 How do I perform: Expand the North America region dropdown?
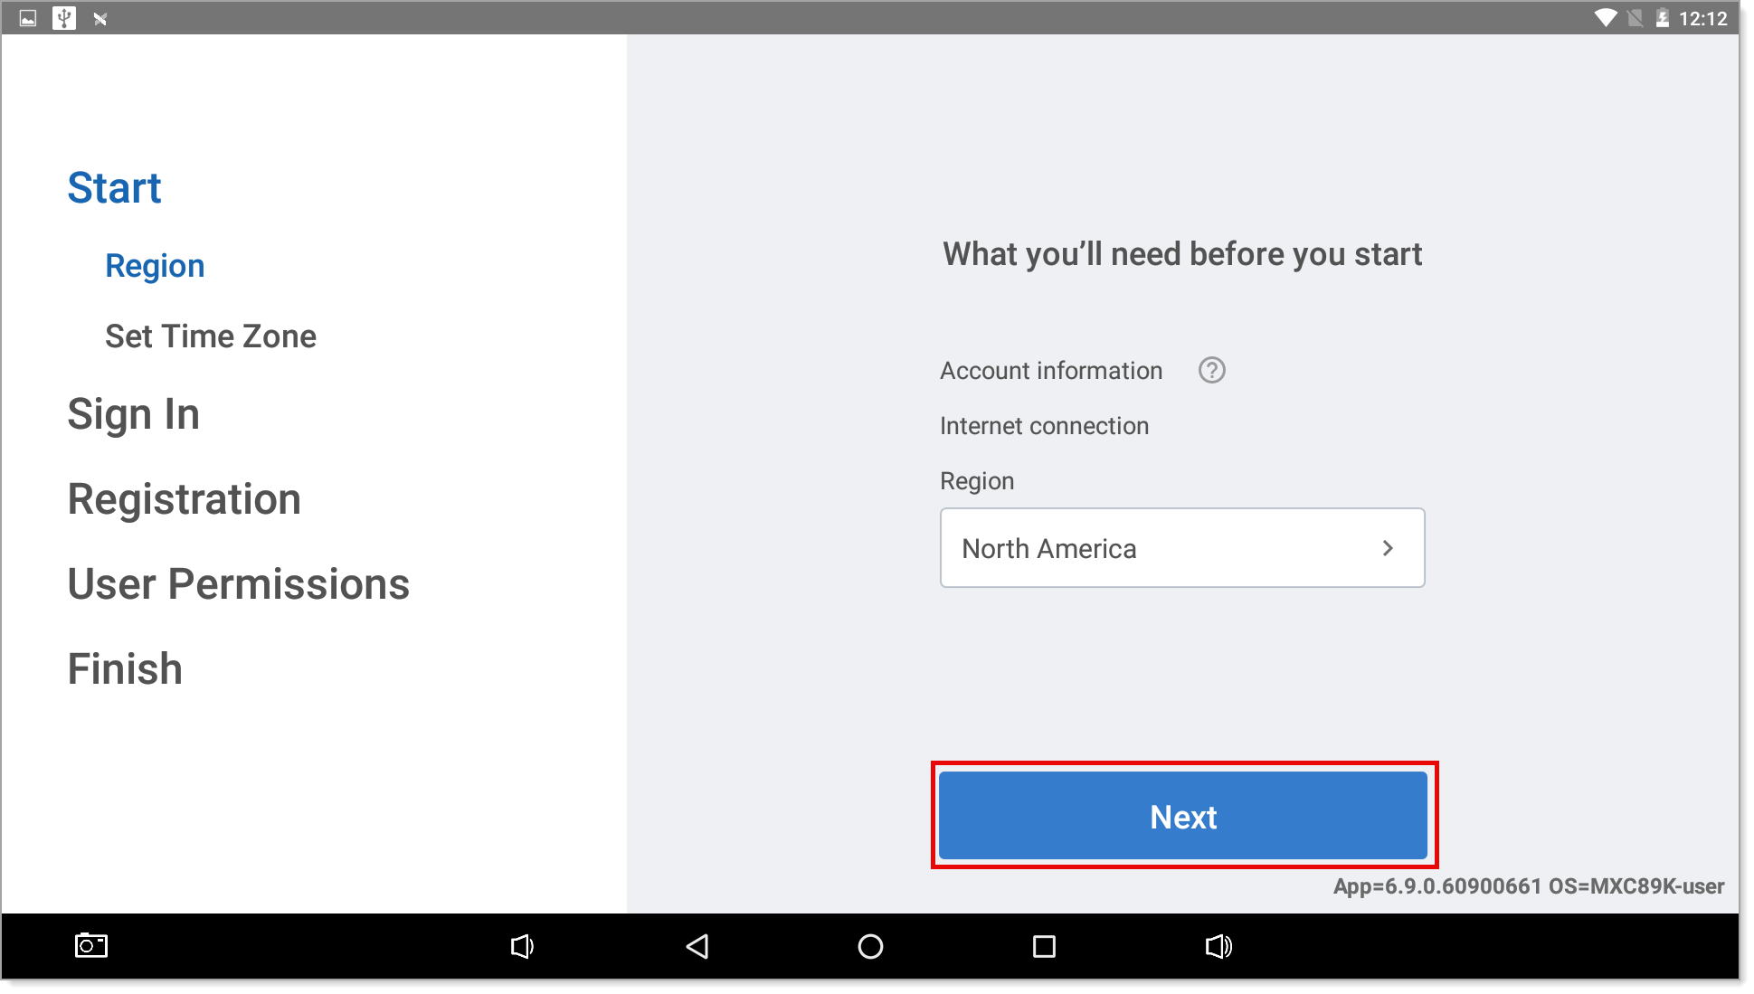[x=1183, y=548]
